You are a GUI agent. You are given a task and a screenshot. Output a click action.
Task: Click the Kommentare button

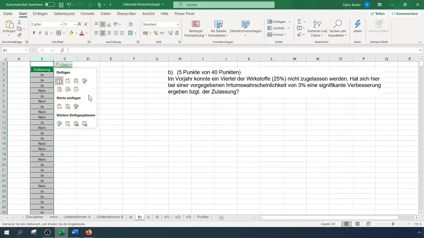pyautogui.click(x=404, y=14)
